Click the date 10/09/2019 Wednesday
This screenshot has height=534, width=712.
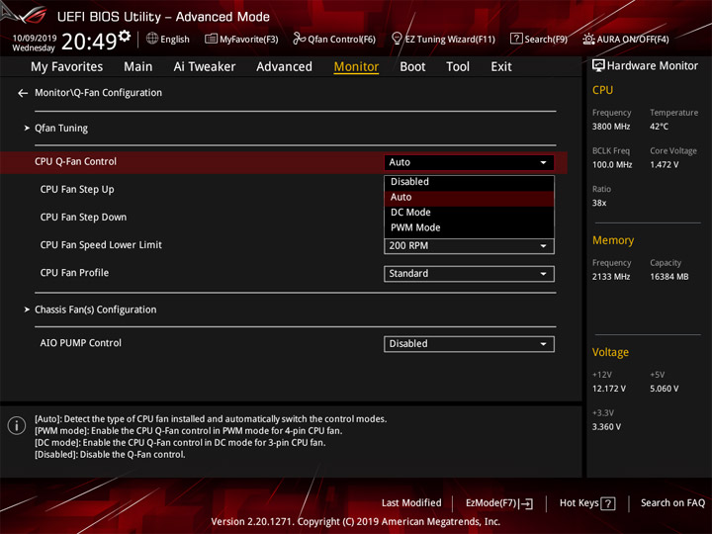point(34,43)
